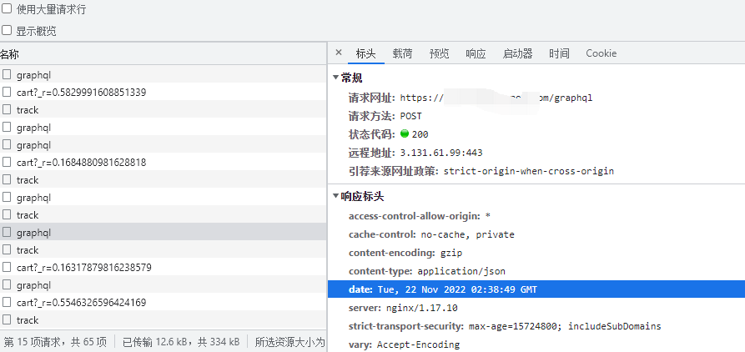The width and height of the screenshot is (745, 352).
Task: Open the 启动器 tab
Action: [517, 53]
